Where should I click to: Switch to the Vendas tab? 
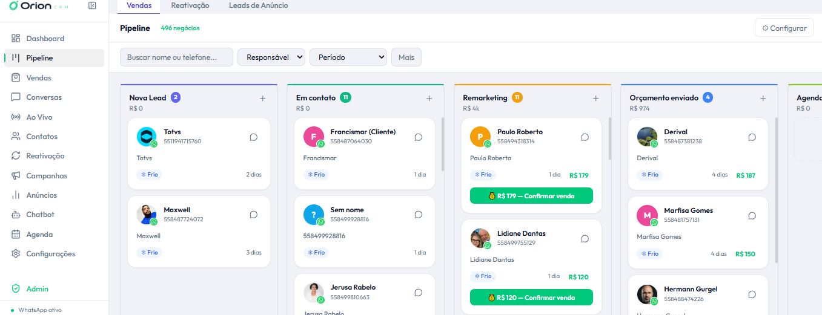(x=139, y=5)
